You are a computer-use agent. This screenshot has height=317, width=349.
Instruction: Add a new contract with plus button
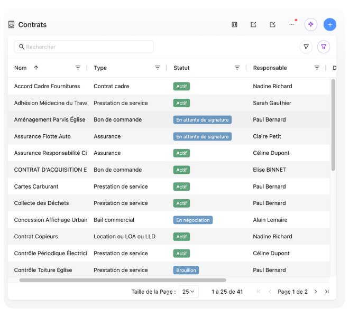(330, 24)
